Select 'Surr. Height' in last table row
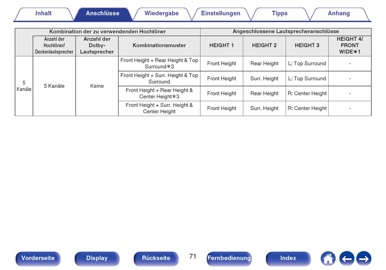386x270 pixels. pos(265,108)
